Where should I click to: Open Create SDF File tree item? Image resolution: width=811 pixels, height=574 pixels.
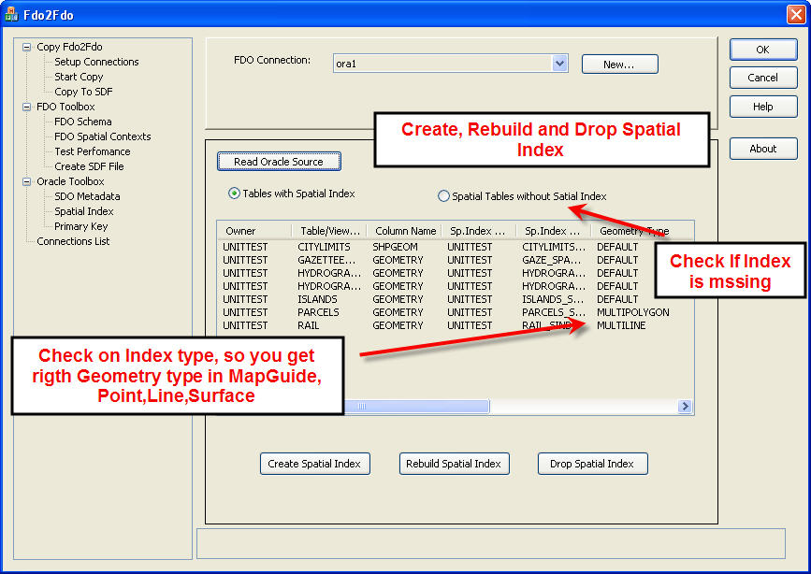point(89,166)
